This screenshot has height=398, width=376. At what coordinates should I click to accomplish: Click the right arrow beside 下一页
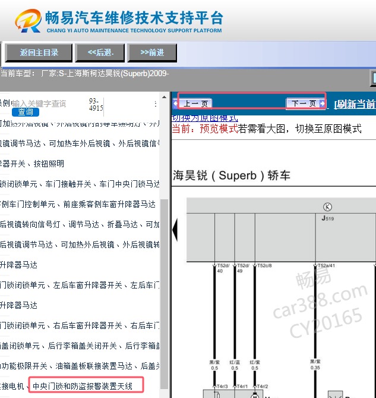(x=323, y=104)
